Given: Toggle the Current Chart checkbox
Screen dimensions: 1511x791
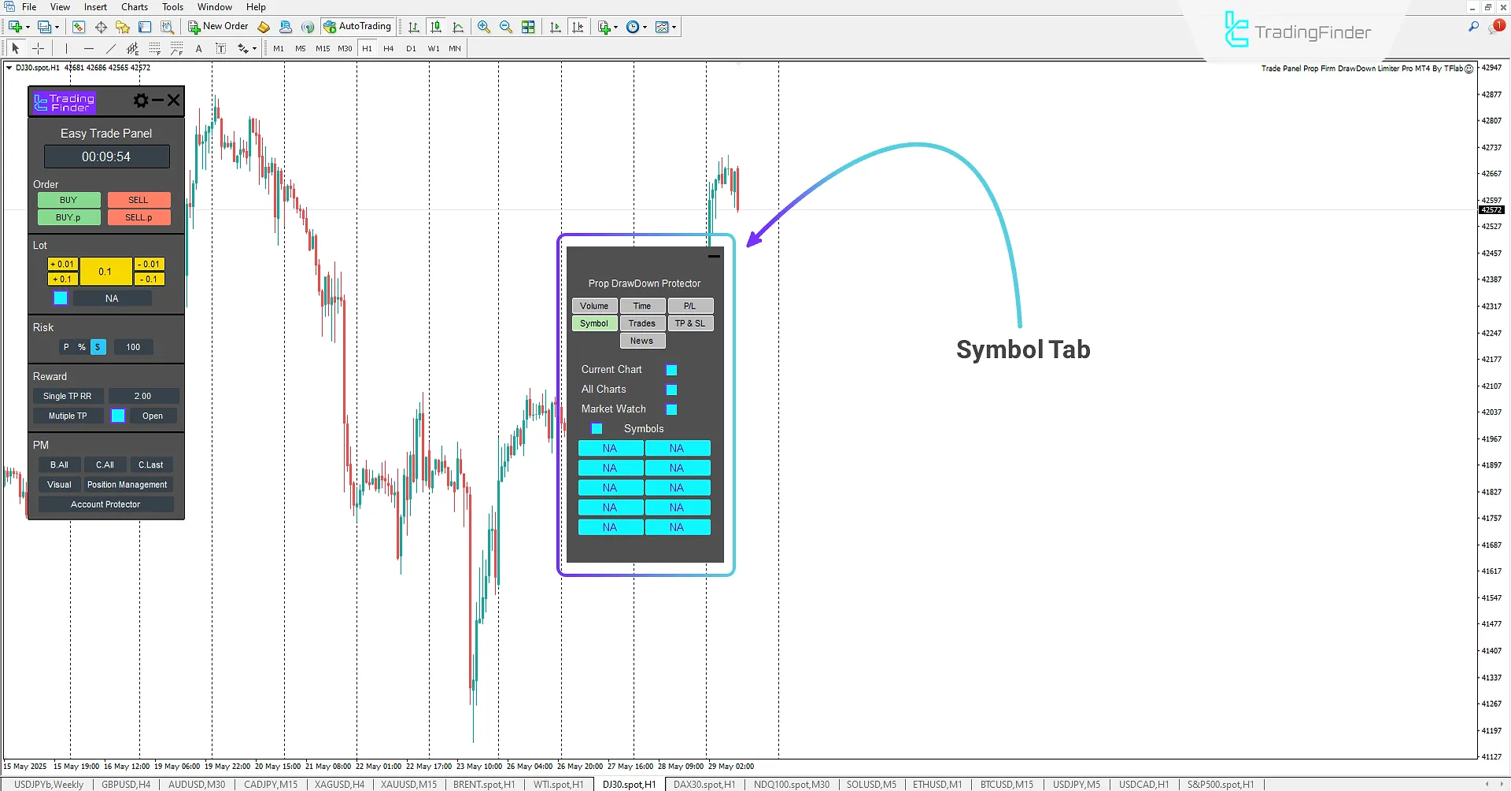Looking at the screenshot, I should pos(671,370).
